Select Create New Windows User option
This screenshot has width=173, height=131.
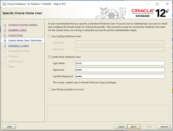[49, 57]
